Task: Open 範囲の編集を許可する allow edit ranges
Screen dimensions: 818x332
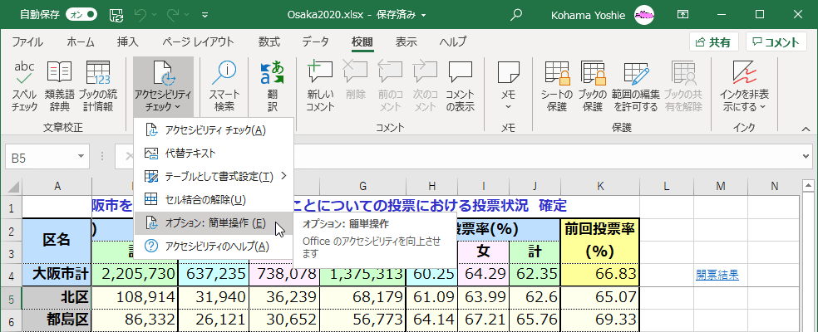Action: pyautogui.click(x=635, y=86)
